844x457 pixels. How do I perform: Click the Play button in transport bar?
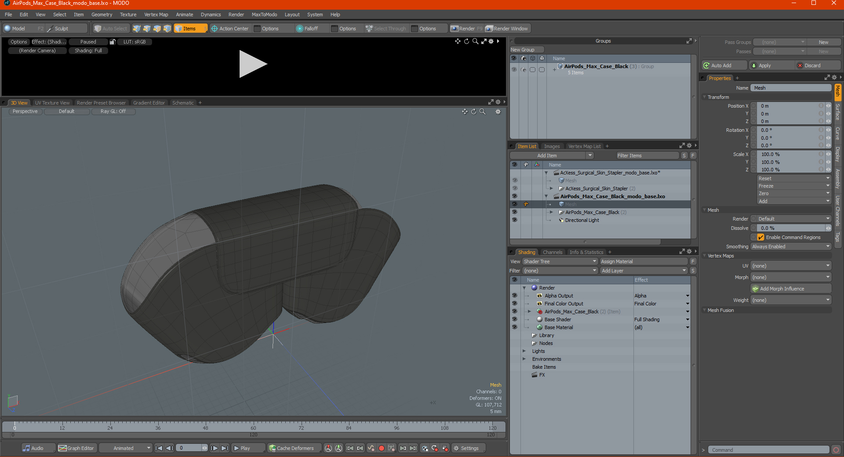[x=248, y=448]
